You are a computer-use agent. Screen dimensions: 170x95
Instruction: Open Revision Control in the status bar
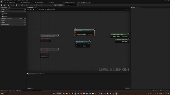click(164, 91)
